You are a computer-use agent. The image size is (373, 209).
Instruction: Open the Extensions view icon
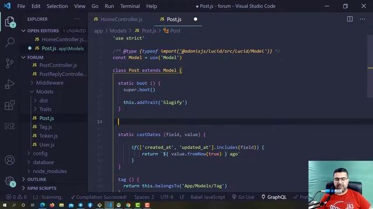9,105
